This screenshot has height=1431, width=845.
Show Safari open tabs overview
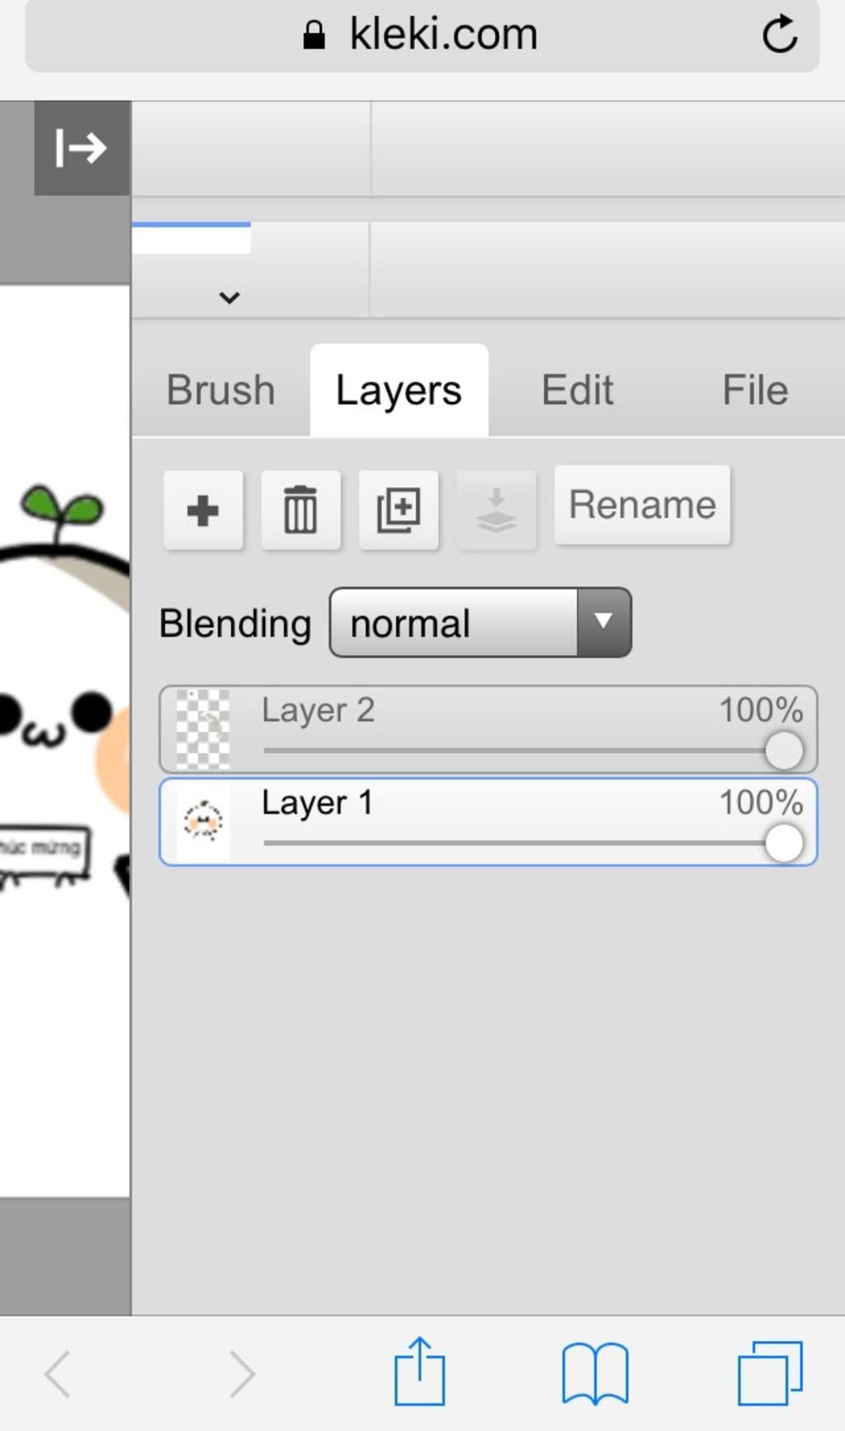(x=769, y=1373)
